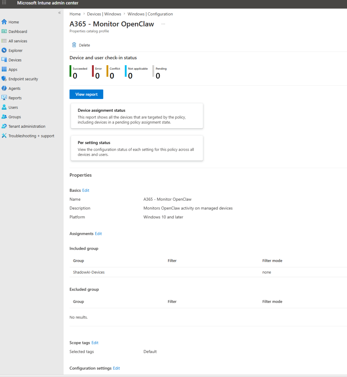Viewport: 347px width, 377px height.
Task: Open Tenant administration in the sidebar
Action: pos(27,126)
